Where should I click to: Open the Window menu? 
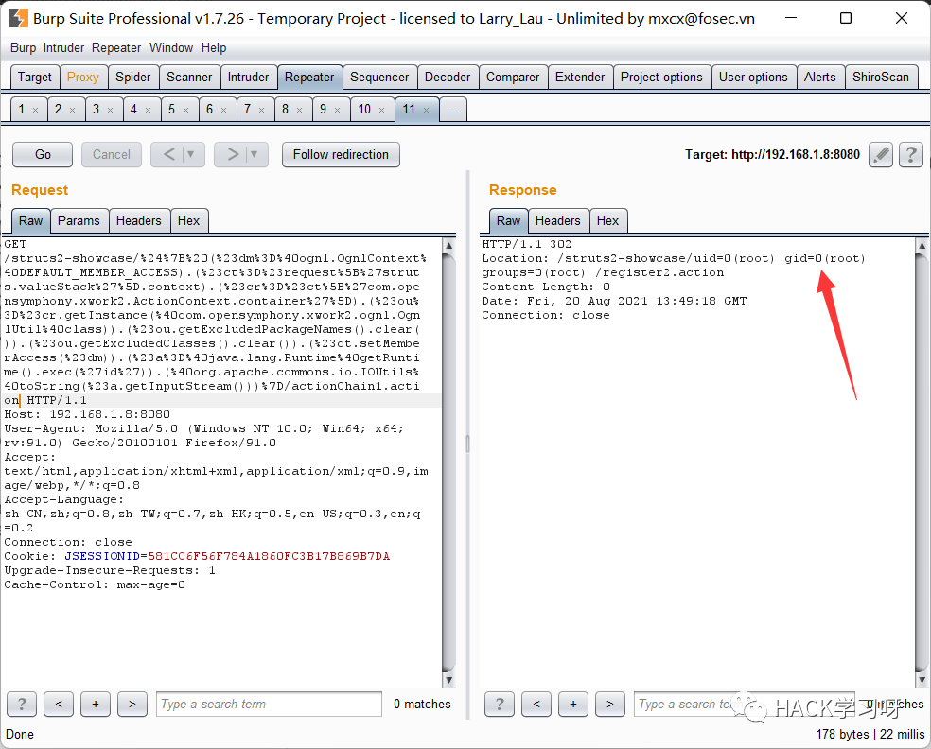(x=171, y=48)
